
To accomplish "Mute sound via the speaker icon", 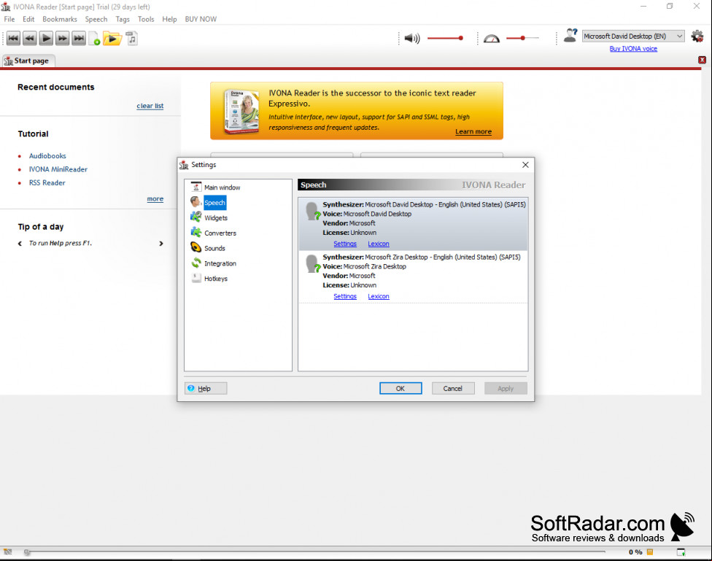I will [412, 38].
